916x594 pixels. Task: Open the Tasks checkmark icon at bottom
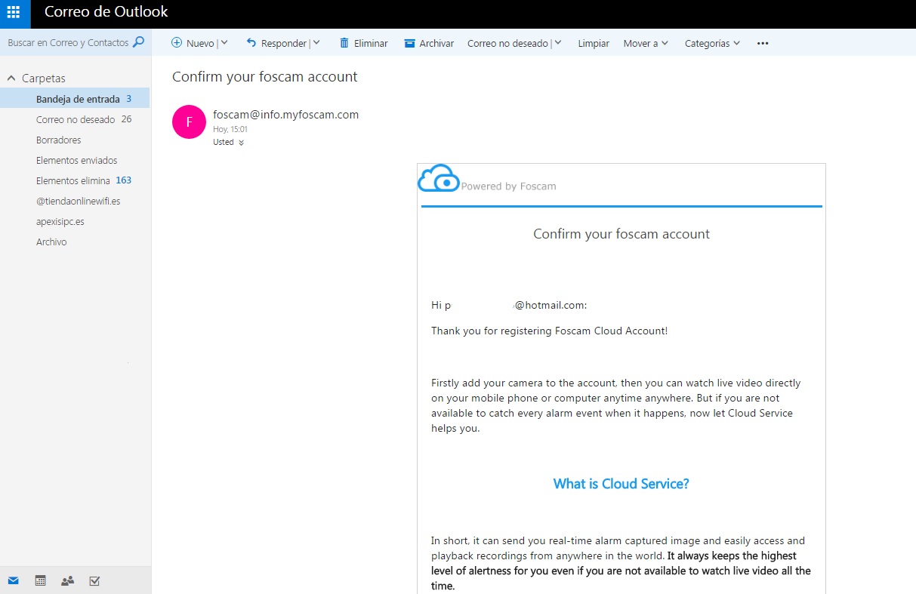coord(94,580)
